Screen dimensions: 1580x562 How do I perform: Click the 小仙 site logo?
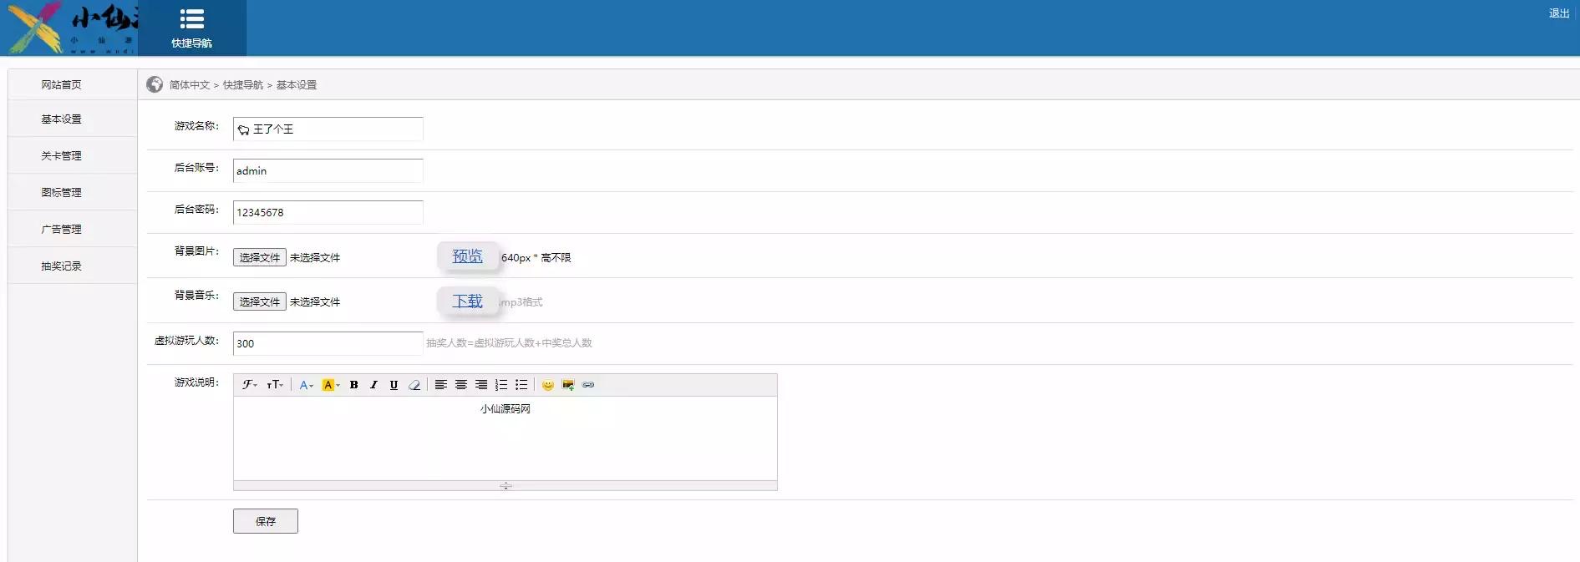click(x=70, y=28)
